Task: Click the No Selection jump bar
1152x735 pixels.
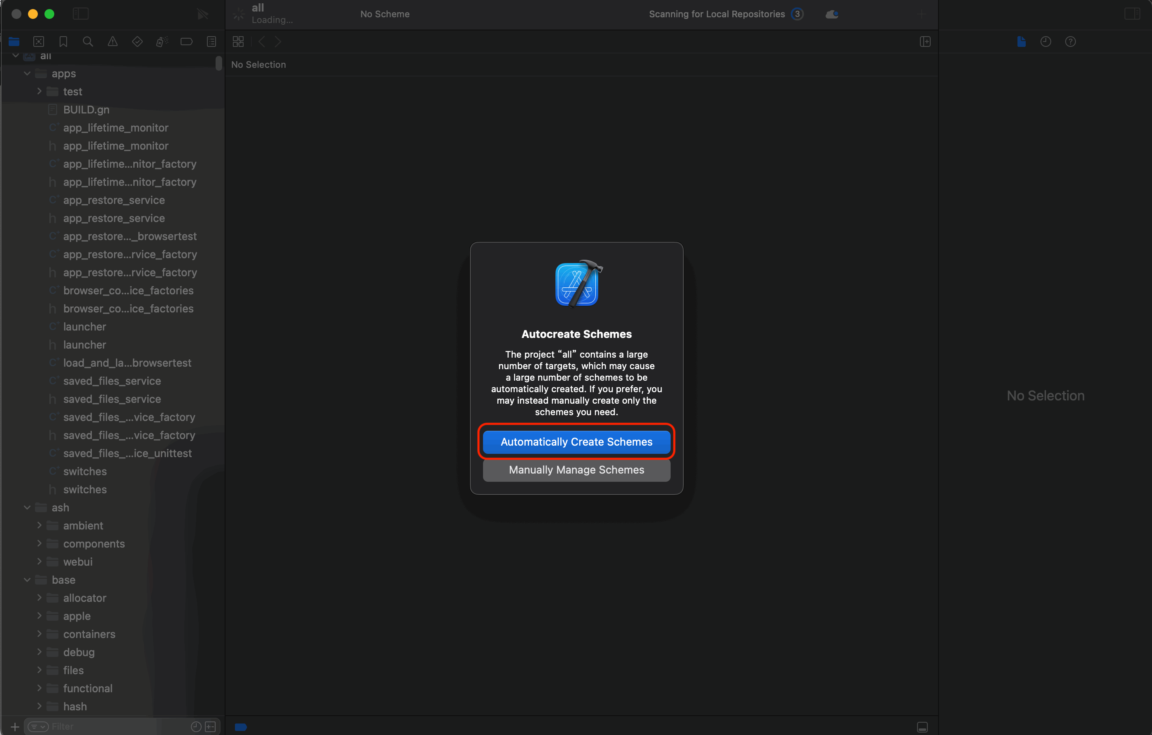Action: (x=258, y=65)
